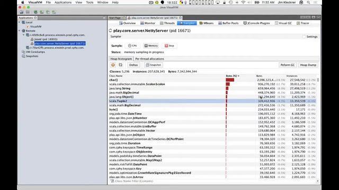The height and width of the screenshot is (190, 339).
Task: Click the jstatd process icon
Action: coord(32,39)
